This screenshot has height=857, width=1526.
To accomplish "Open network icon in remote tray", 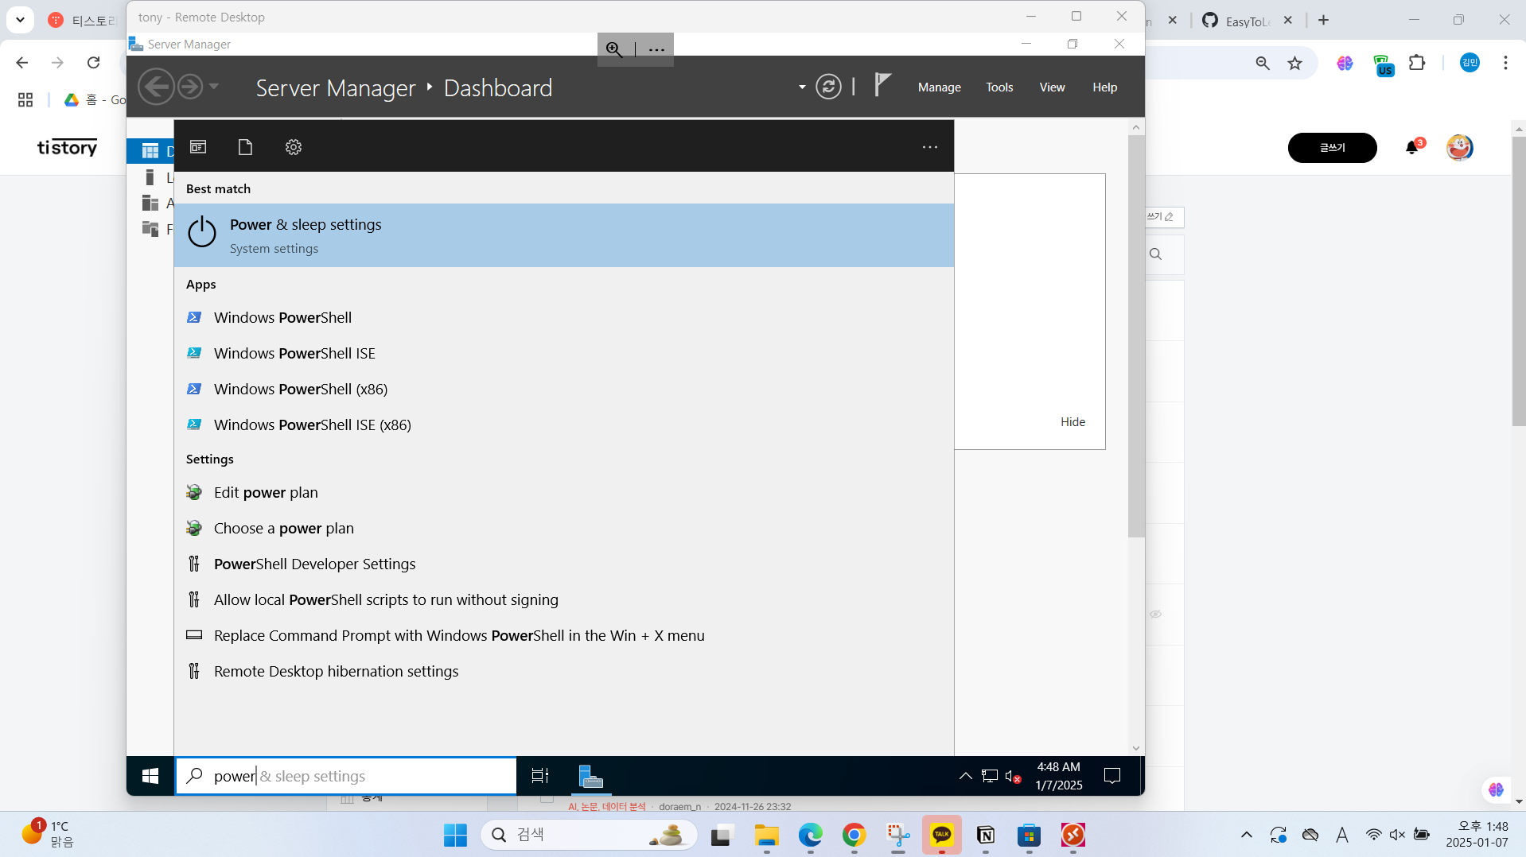I will (x=989, y=776).
